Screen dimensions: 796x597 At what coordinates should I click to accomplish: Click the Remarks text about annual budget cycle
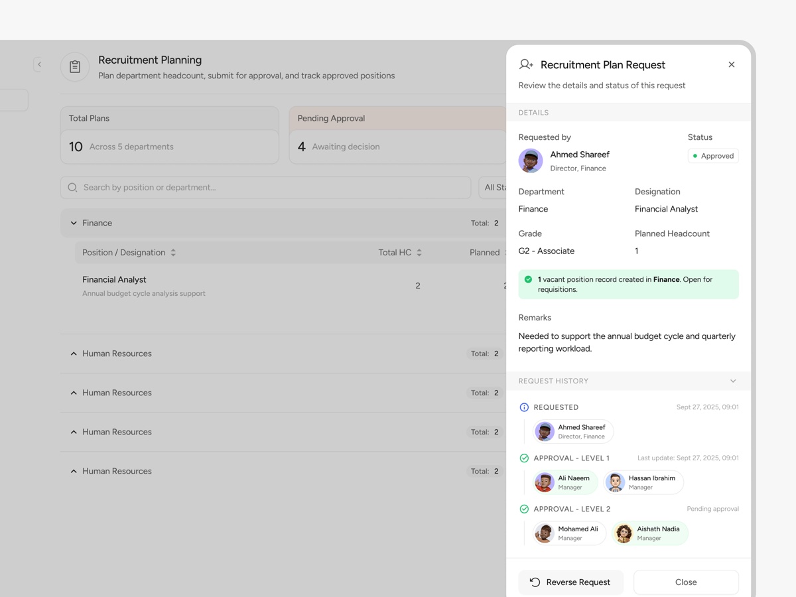pyautogui.click(x=627, y=342)
